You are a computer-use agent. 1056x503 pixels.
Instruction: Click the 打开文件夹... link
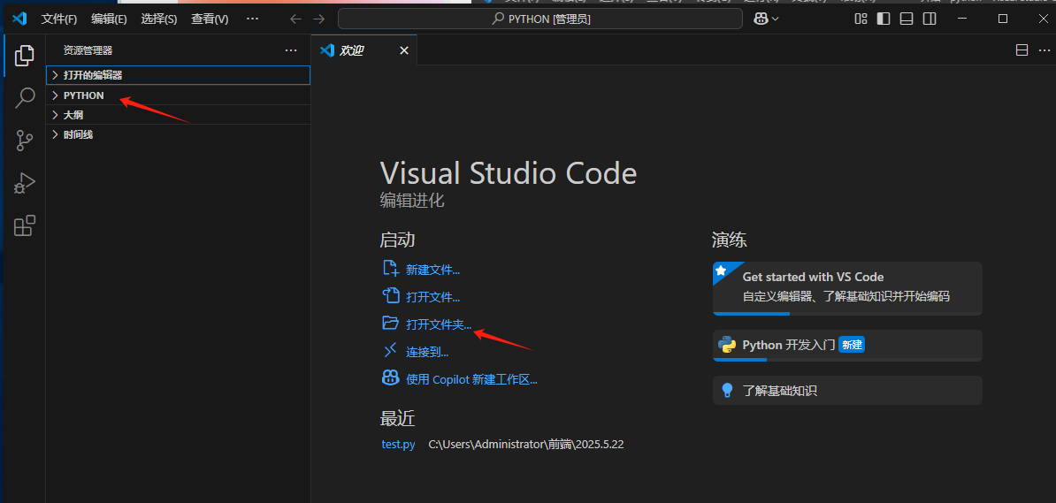(439, 324)
